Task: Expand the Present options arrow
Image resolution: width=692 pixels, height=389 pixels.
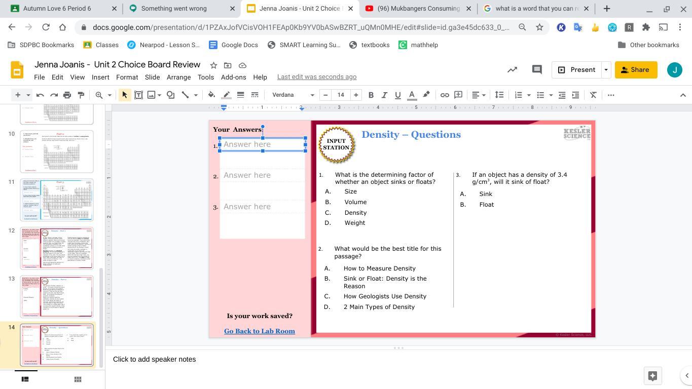Action: point(606,70)
